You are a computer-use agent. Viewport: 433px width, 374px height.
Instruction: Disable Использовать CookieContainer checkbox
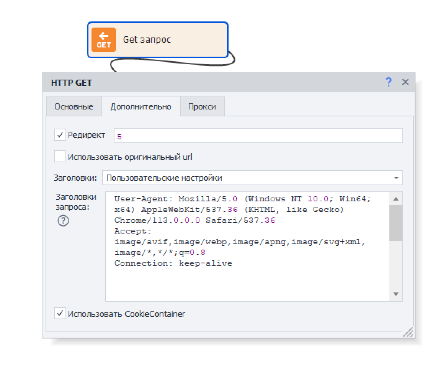pos(60,314)
